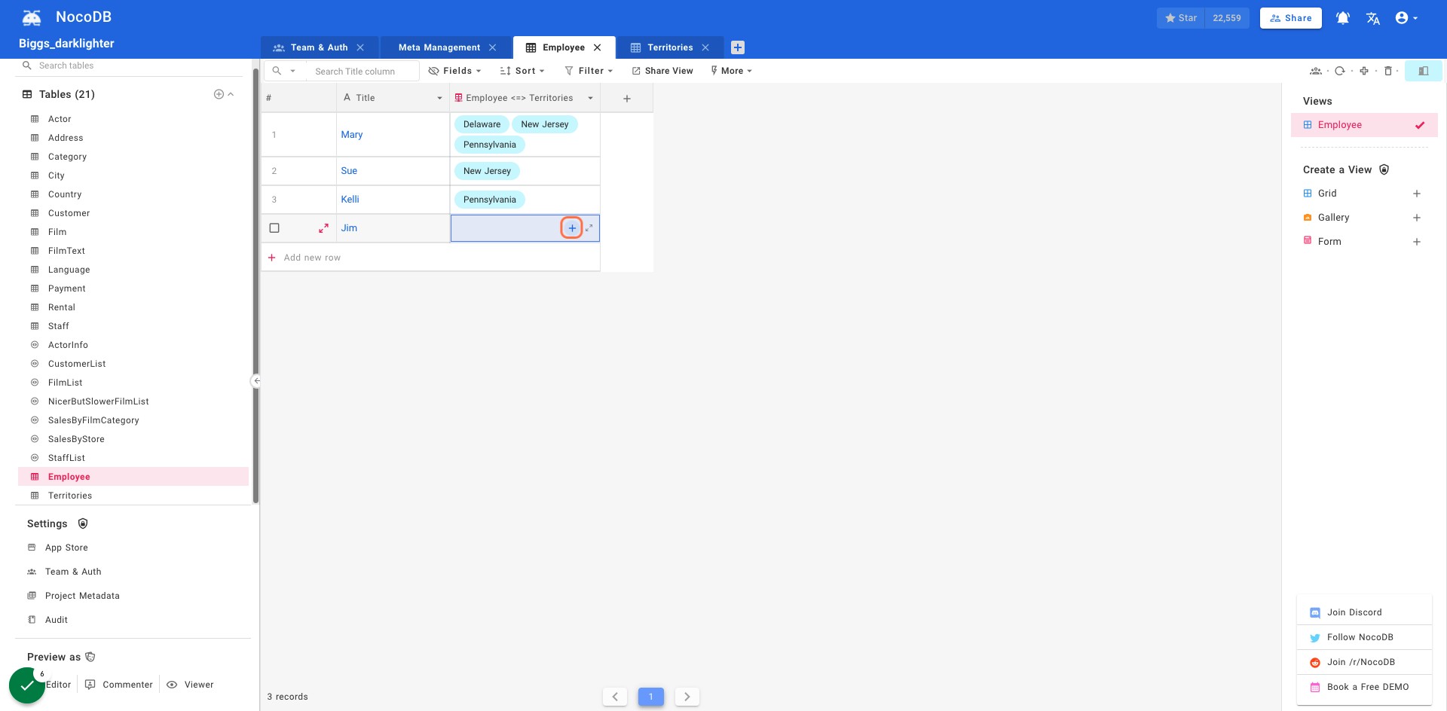Add a new Grid view
The width and height of the screenshot is (1447, 711).
(1417, 194)
